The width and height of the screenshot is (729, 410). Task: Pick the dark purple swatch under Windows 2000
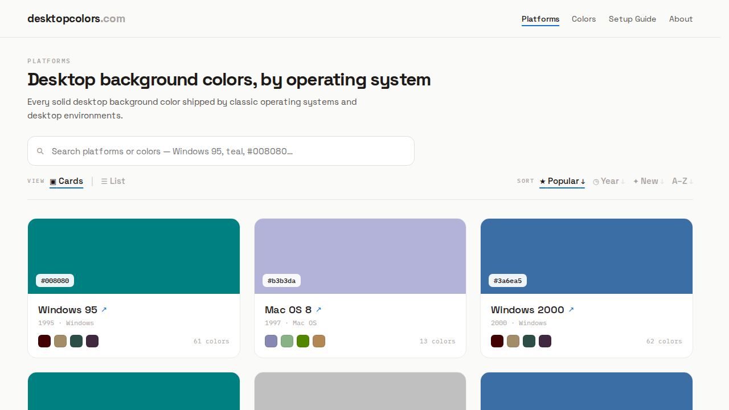(x=545, y=341)
